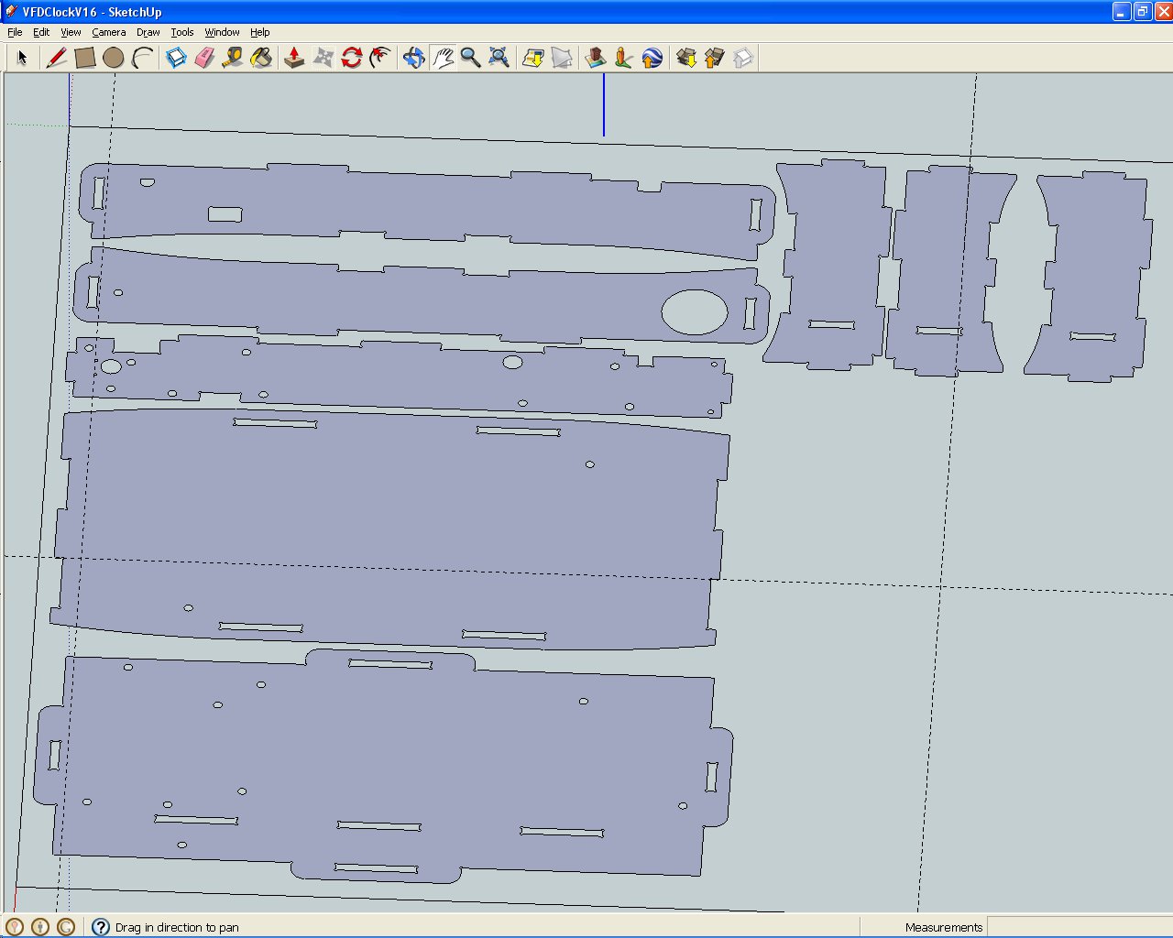Click the Zoom Extents icon

[499, 58]
